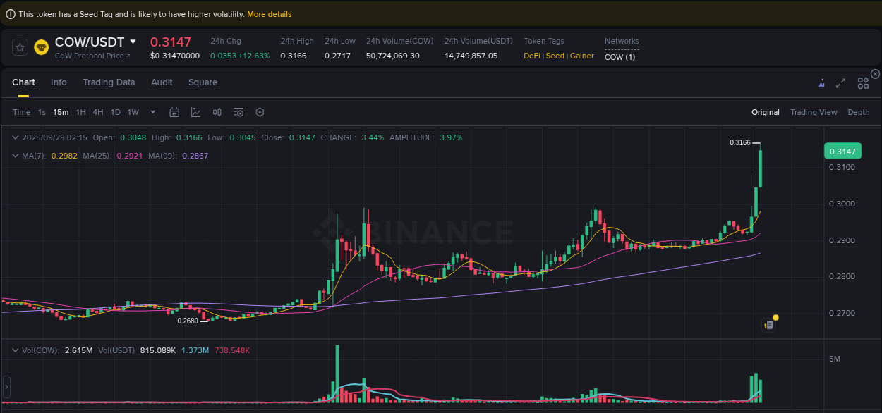Image resolution: width=882 pixels, height=413 pixels.
Task: Expand the chart to fullscreen with arrows icon
Action: tap(840, 82)
